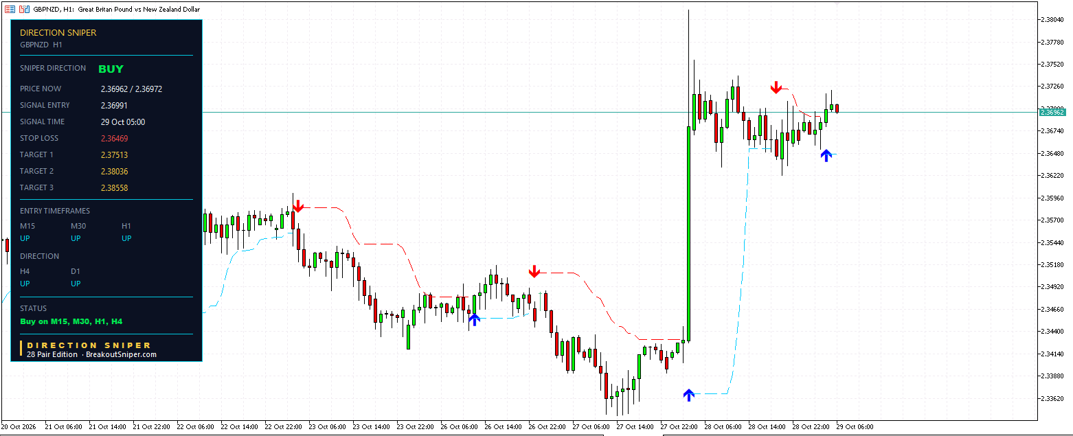Click the TARGET 2 value 2.38036

pyautogui.click(x=114, y=171)
